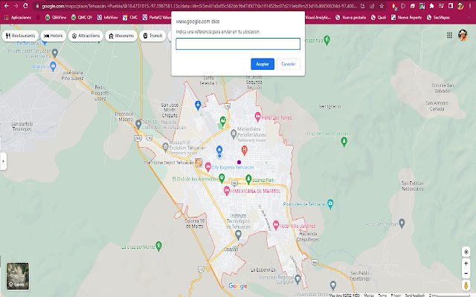
Task: Click the Hotel Las Torres map pin
Action: 257,117
